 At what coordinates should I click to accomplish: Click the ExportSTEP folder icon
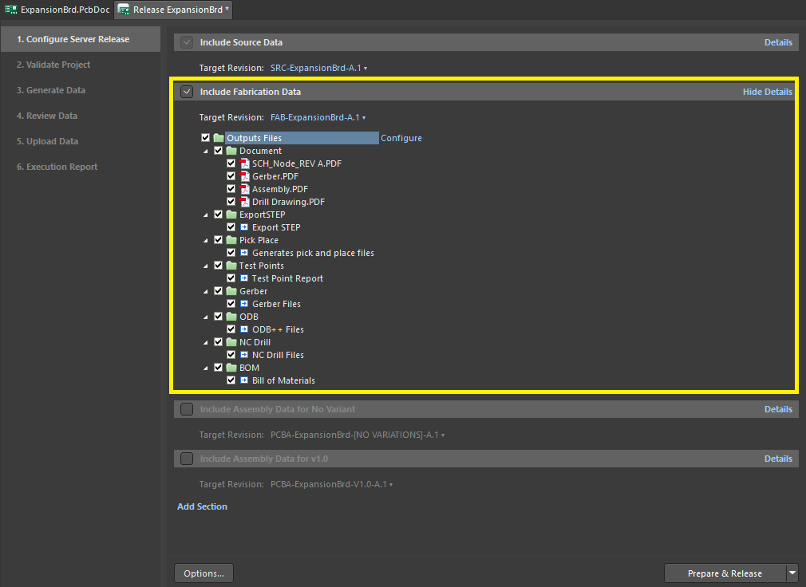(231, 215)
